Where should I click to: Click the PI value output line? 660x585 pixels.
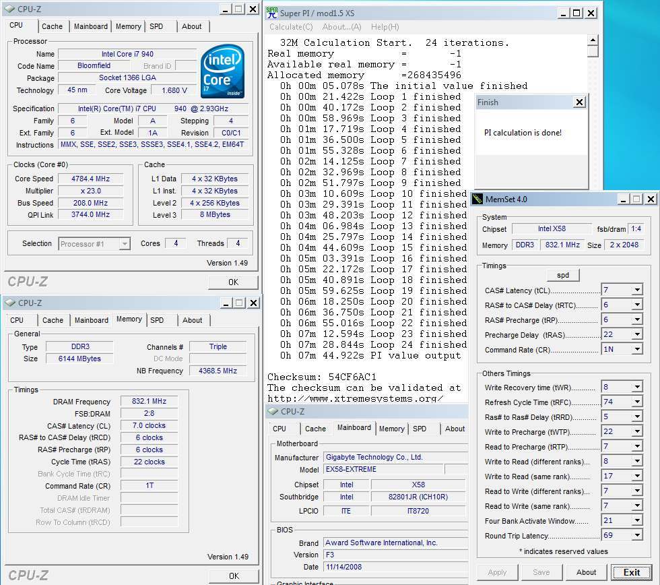(x=370, y=355)
